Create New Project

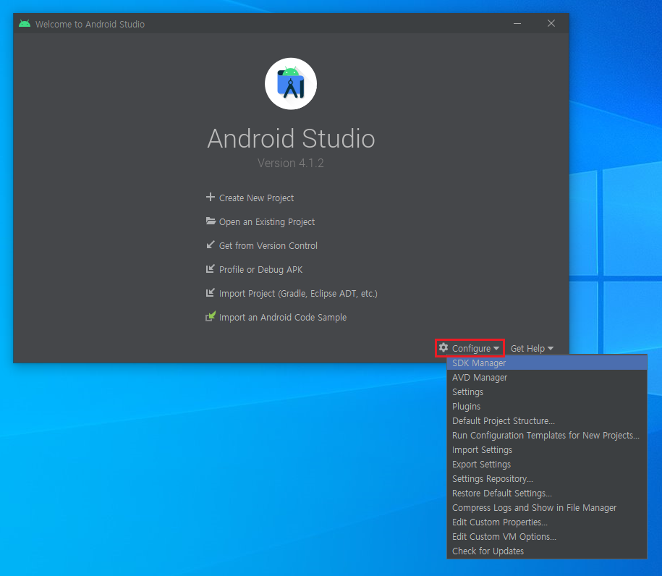[x=256, y=198]
